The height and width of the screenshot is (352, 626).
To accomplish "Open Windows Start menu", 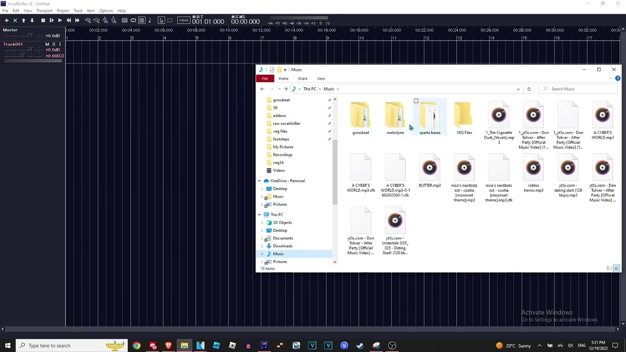I will pos(7,346).
